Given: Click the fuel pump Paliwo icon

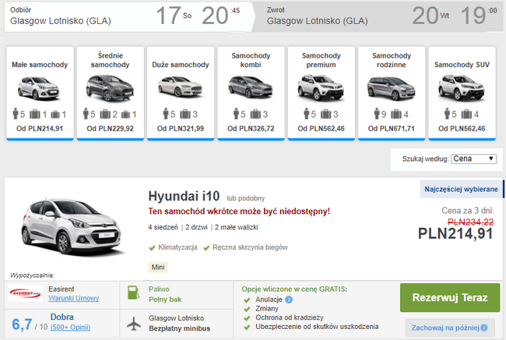Looking at the screenshot, I should [132, 293].
